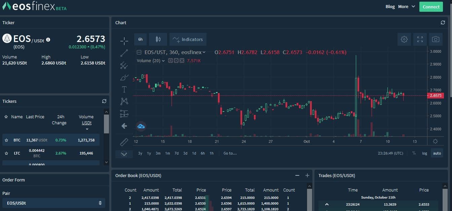Image resolution: width=452 pixels, height=211 pixels.
Task: Select the crosshair cursor tool
Action: click(x=124, y=41)
